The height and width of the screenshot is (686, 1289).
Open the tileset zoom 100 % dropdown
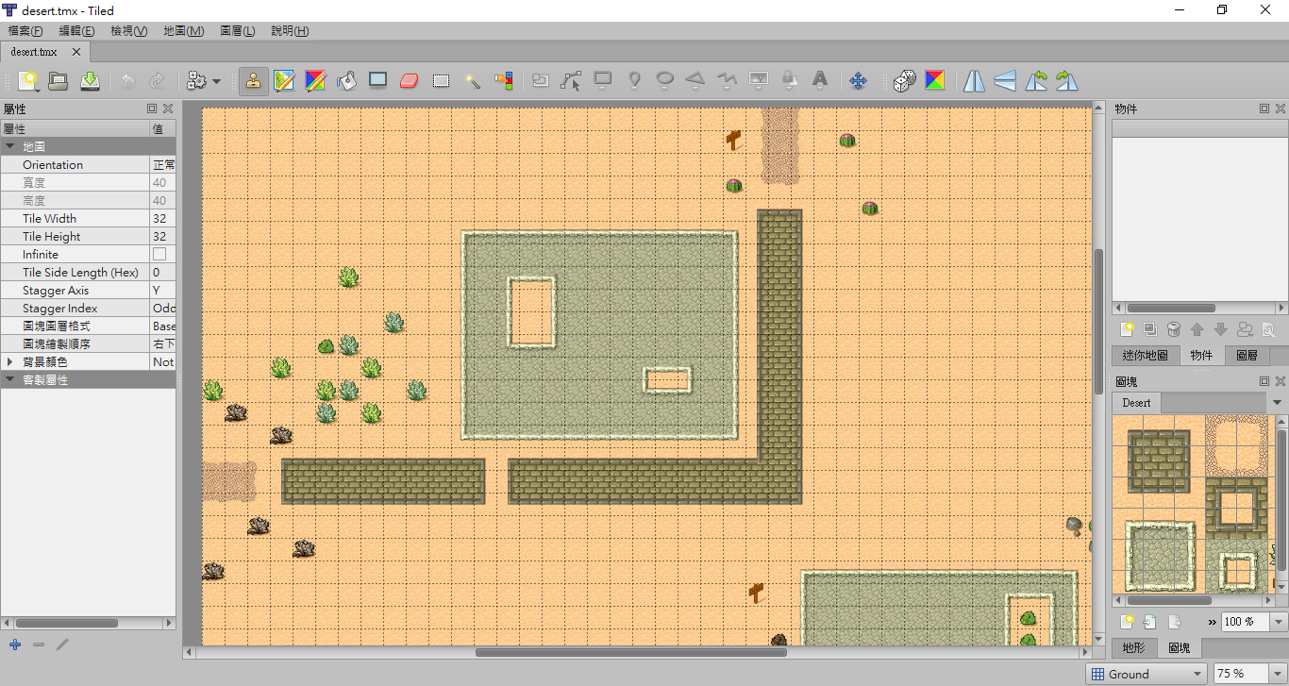coord(1279,622)
